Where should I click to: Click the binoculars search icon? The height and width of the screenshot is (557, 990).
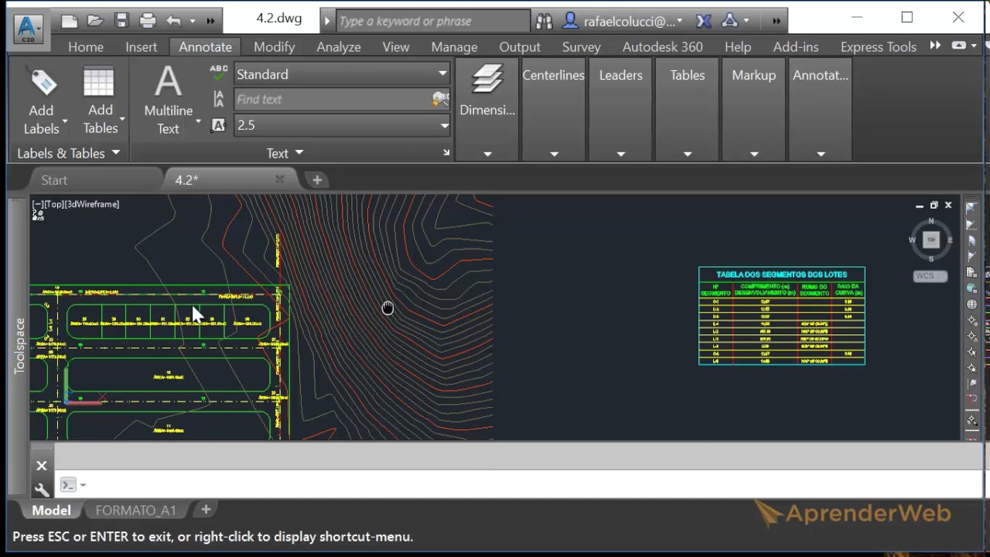click(x=544, y=21)
